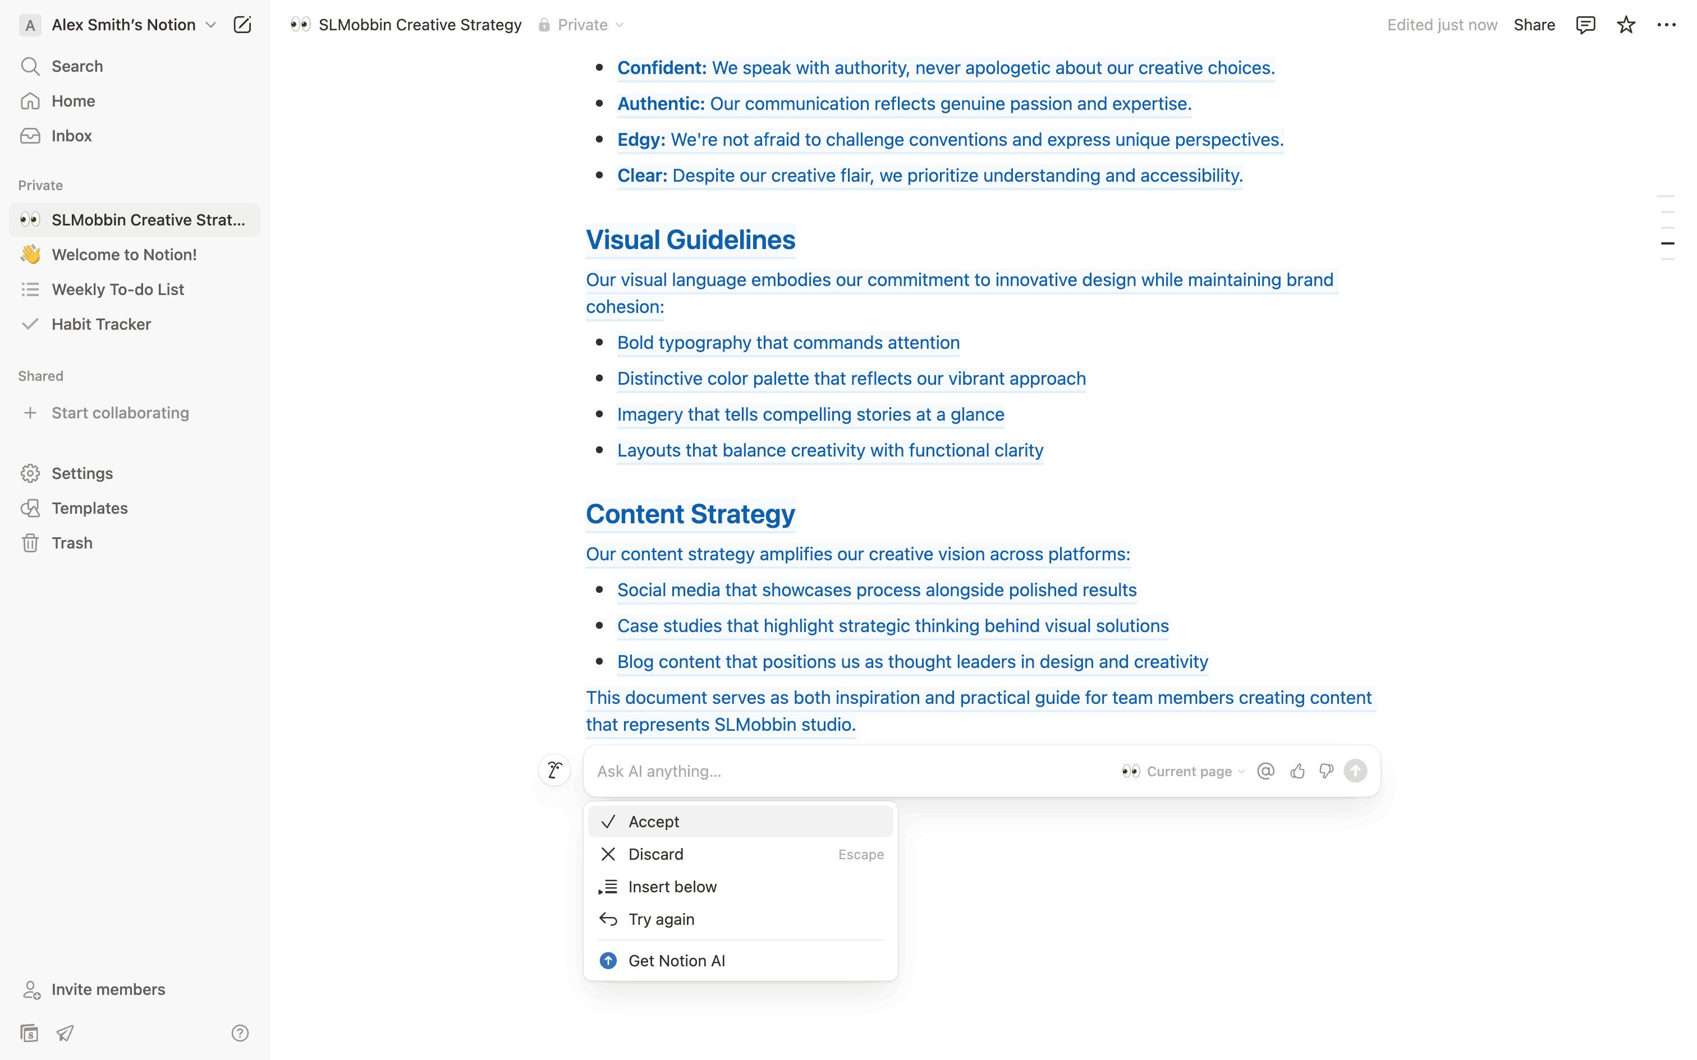Open the three-dot page options menu
Screen dimensions: 1697x1060
click(x=1666, y=25)
